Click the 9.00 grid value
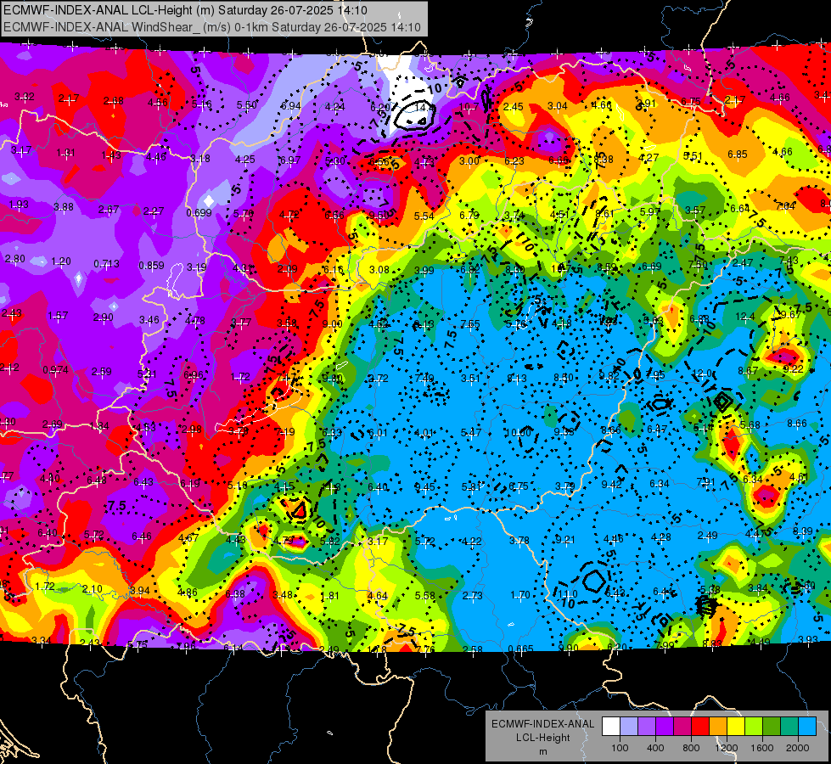The width and height of the screenshot is (831, 764). point(332,324)
